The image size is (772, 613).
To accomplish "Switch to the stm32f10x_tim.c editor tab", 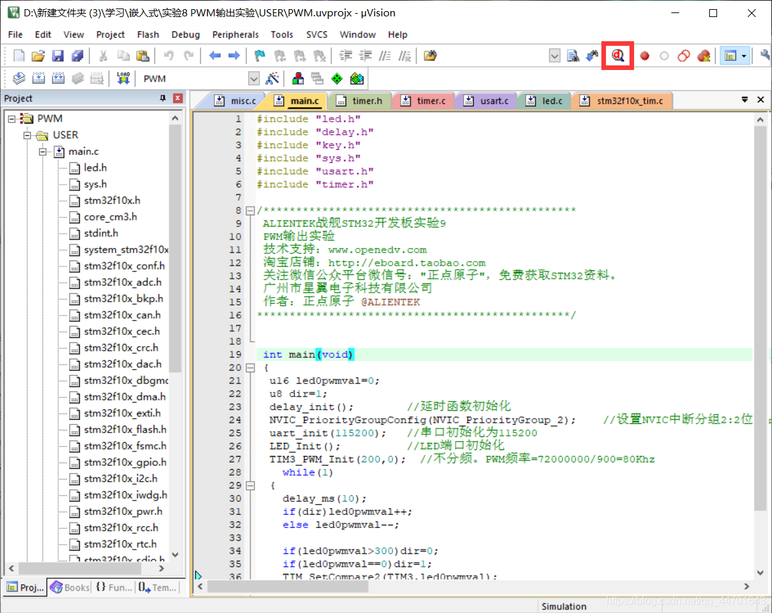I will pyautogui.click(x=623, y=101).
